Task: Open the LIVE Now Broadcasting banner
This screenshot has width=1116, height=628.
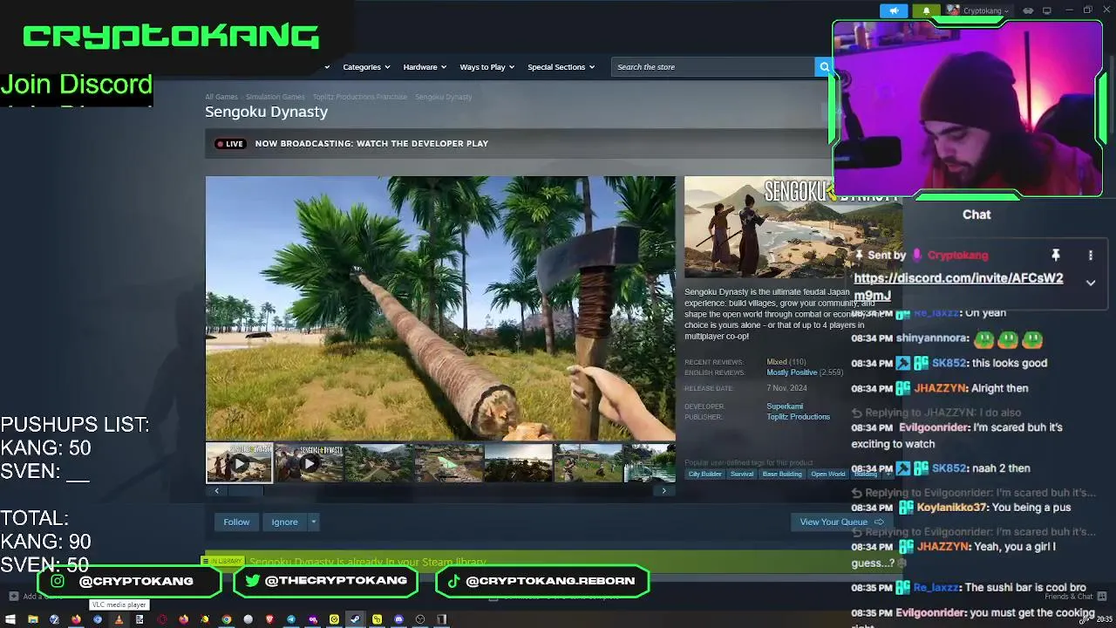Action: tap(518, 143)
